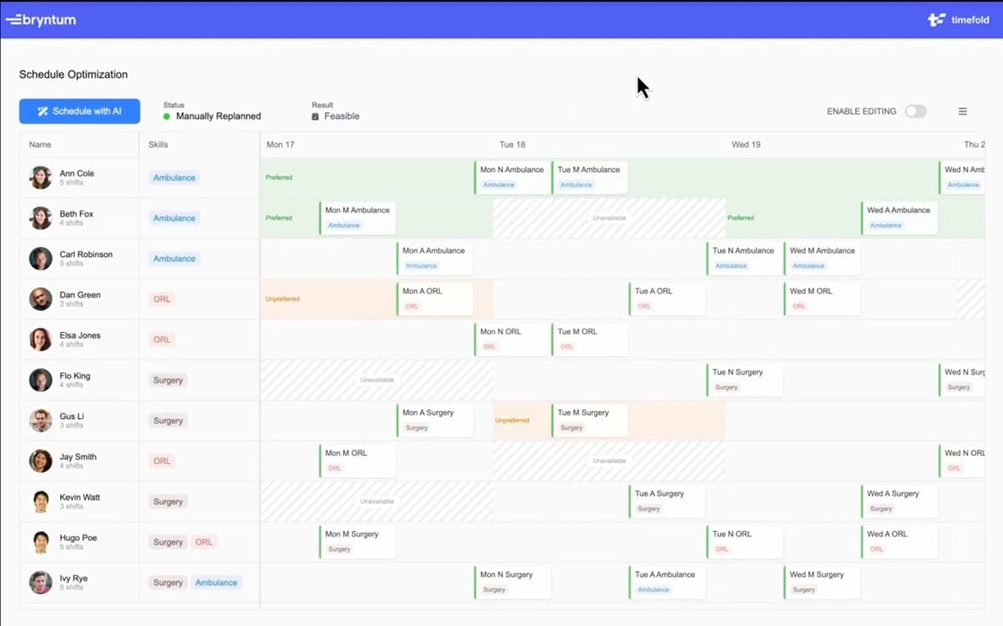The image size is (1003, 626).
Task: Click Dan Green's profile picture
Action: pos(40,299)
